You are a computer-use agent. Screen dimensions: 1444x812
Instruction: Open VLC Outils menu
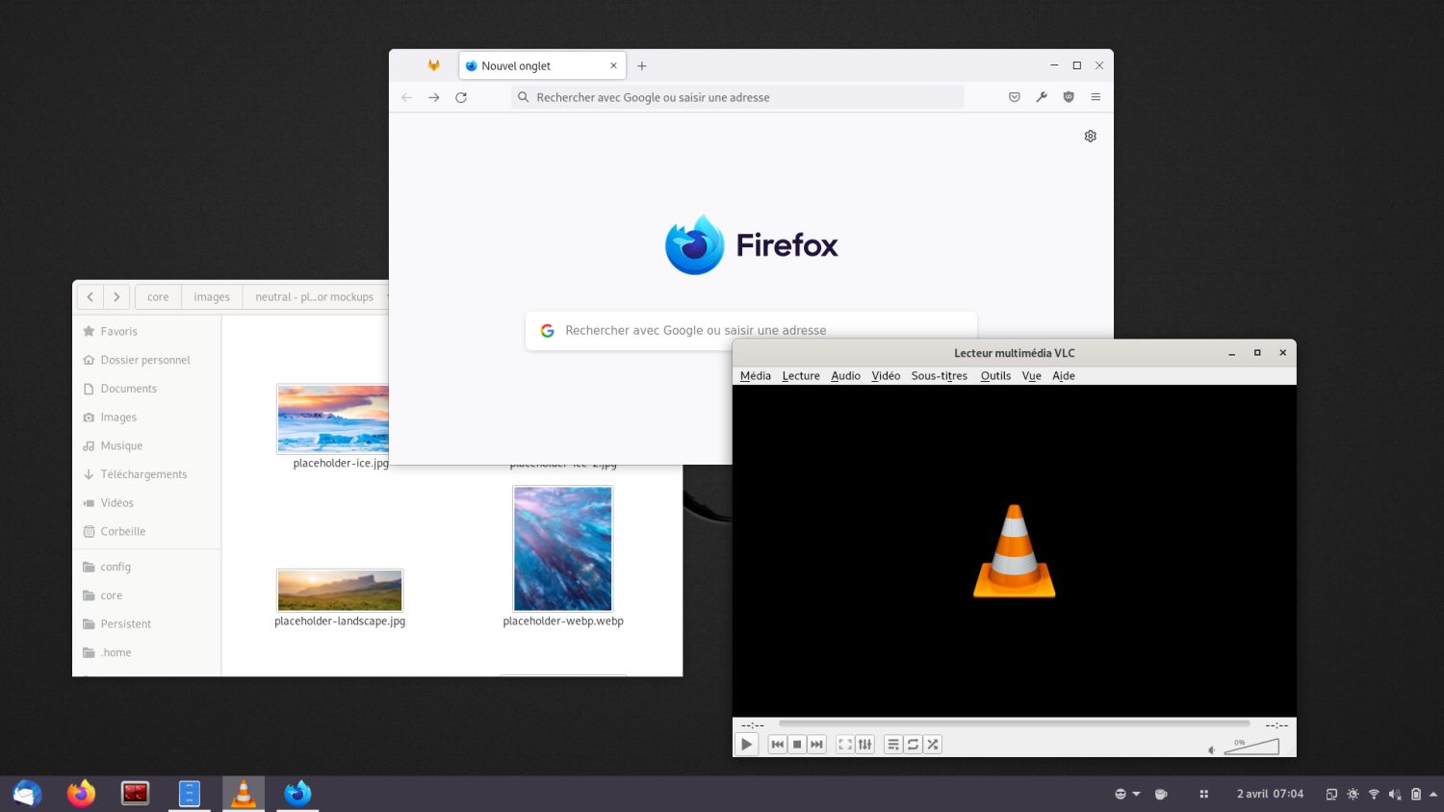click(x=995, y=375)
